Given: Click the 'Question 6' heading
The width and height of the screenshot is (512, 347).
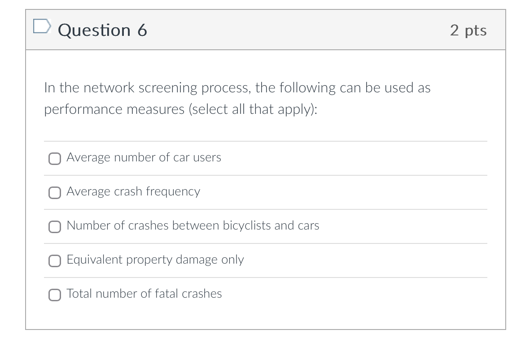Looking at the screenshot, I should click(103, 30).
